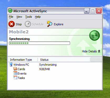Open the View menu
The width and height of the screenshot is (110, 98).
click(x=19, y=17)
